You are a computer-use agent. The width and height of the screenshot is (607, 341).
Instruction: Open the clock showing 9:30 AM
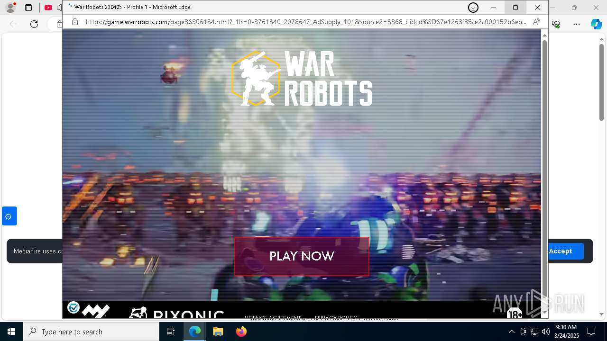[x=566, y=332]
